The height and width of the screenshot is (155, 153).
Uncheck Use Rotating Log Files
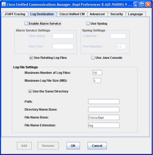pyautogui.click(x=31, y=58)
